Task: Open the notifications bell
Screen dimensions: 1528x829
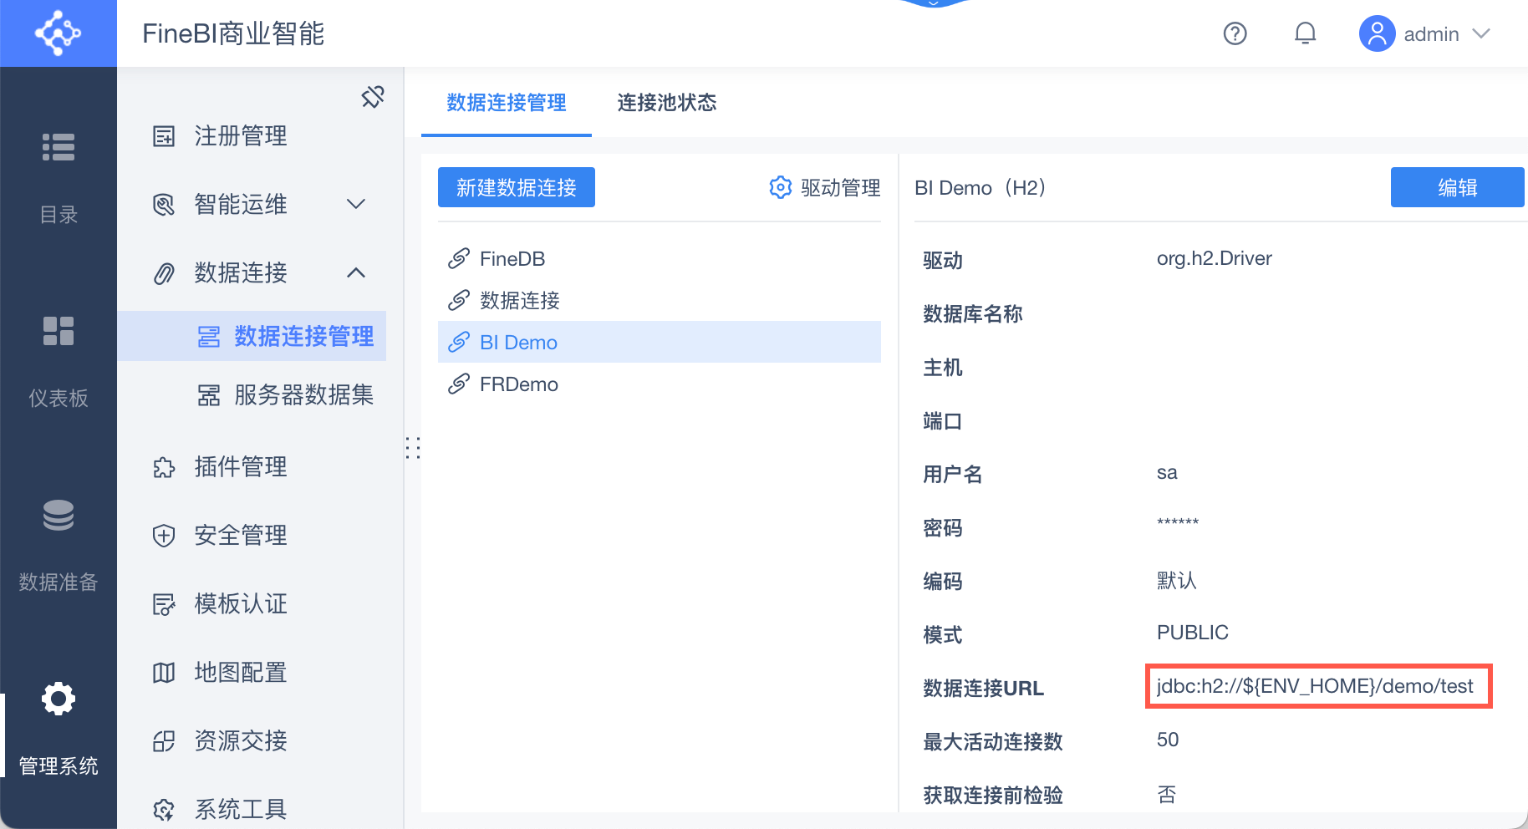Action: click(x=1305, y=33)
